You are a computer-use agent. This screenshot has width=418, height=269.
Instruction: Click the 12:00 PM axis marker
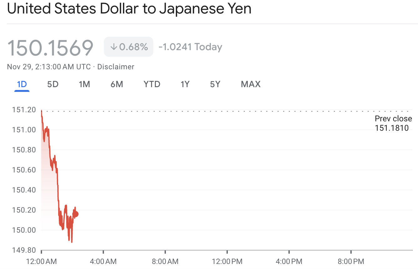point(227,261)
